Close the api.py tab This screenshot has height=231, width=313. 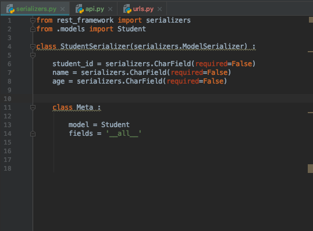110,9
